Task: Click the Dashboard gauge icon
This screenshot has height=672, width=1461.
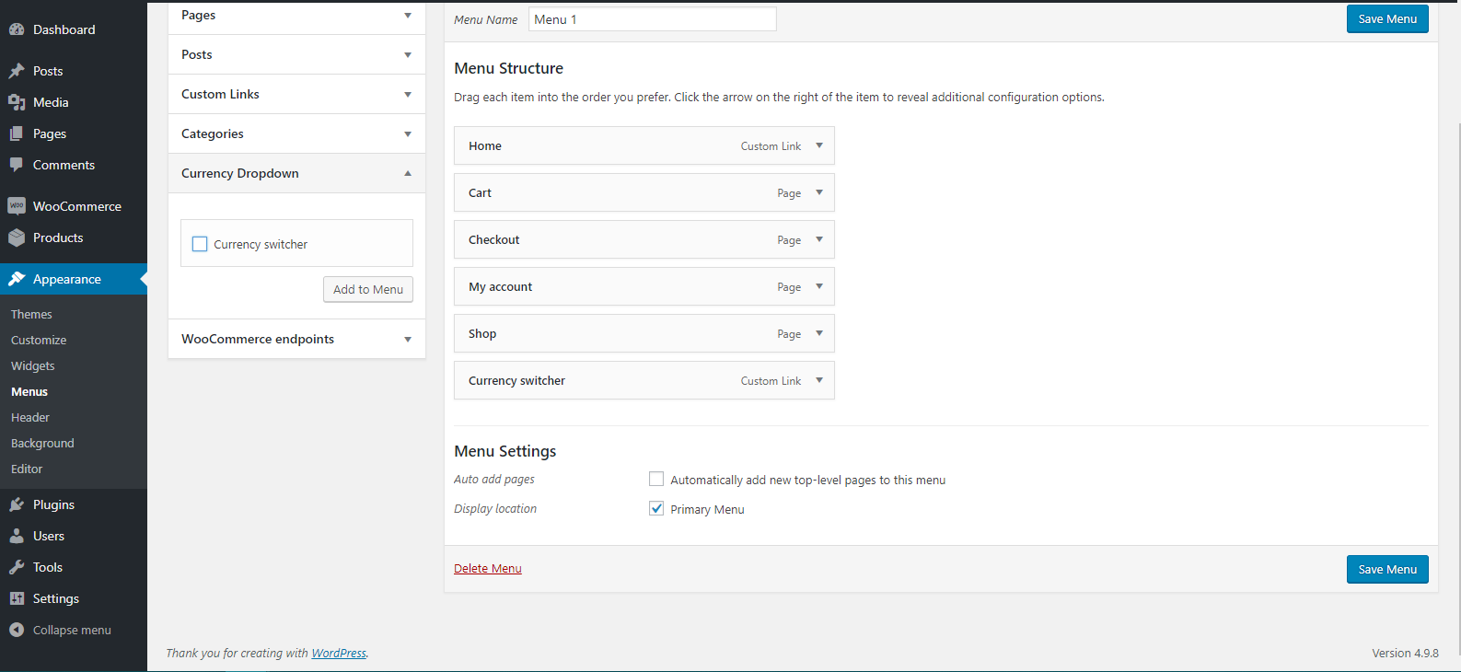Action: (17, 29)
